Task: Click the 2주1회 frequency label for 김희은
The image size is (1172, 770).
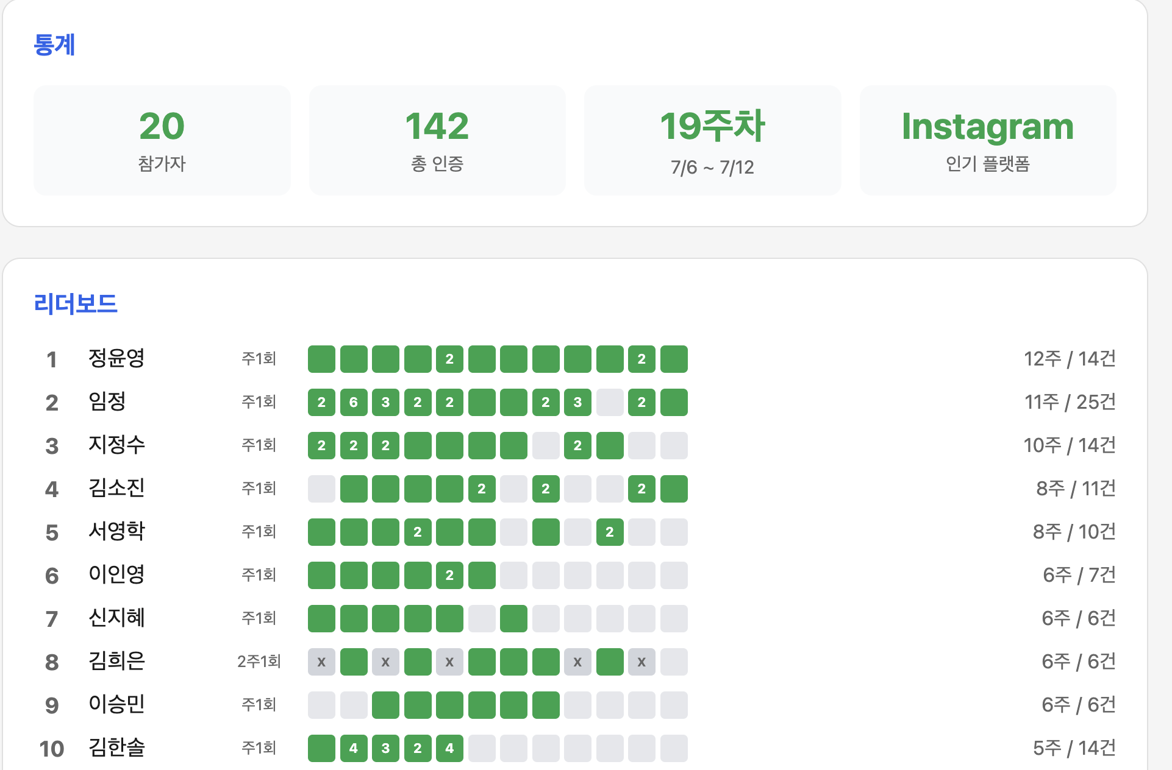Action: [259, 662]
